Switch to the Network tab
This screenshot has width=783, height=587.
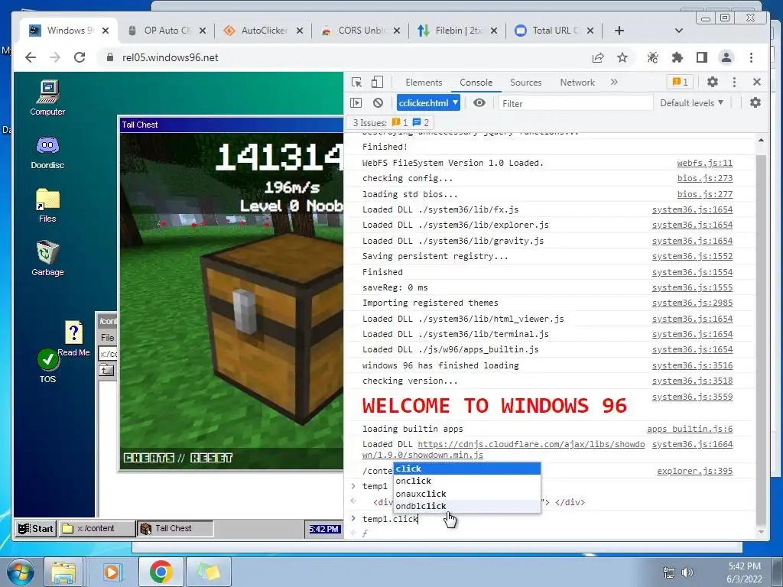point(577,83)
